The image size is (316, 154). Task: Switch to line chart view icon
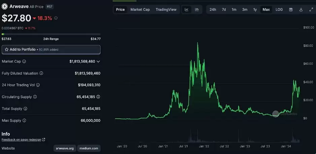point(186,9)
